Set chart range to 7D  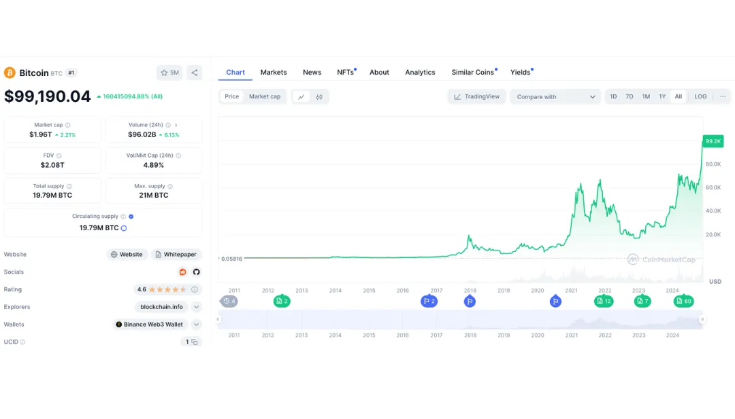(x=630, y=97)
